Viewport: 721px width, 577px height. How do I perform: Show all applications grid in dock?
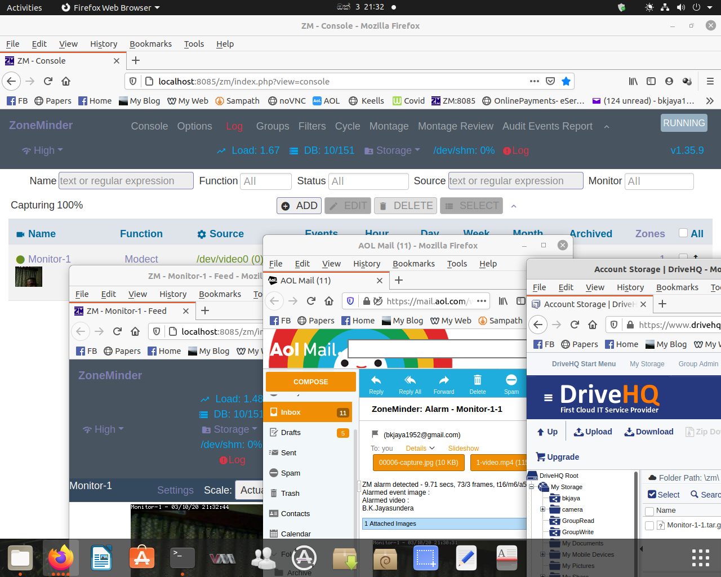coord(701,558)
